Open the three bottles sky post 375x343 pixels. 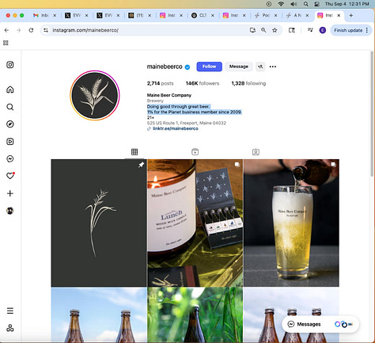[291, 315]
